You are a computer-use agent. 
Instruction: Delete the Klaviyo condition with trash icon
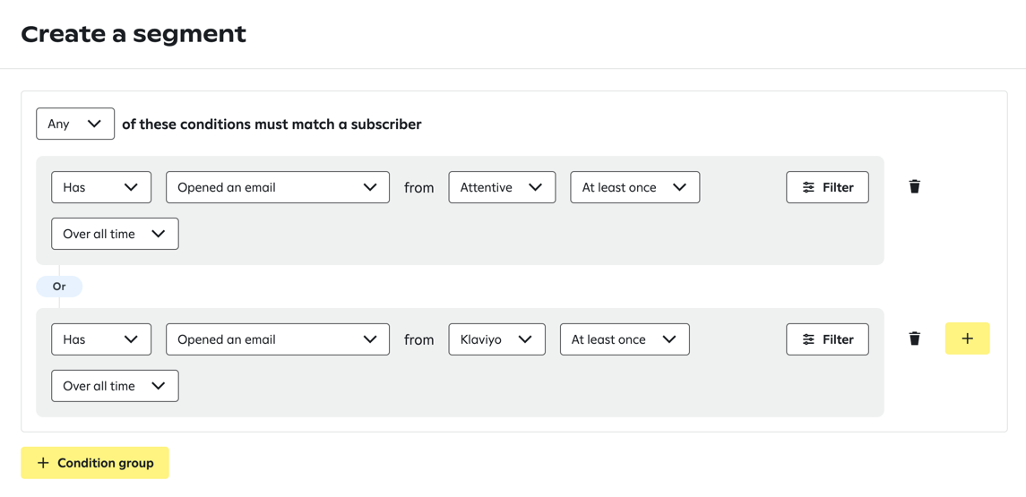coord(914,338)
